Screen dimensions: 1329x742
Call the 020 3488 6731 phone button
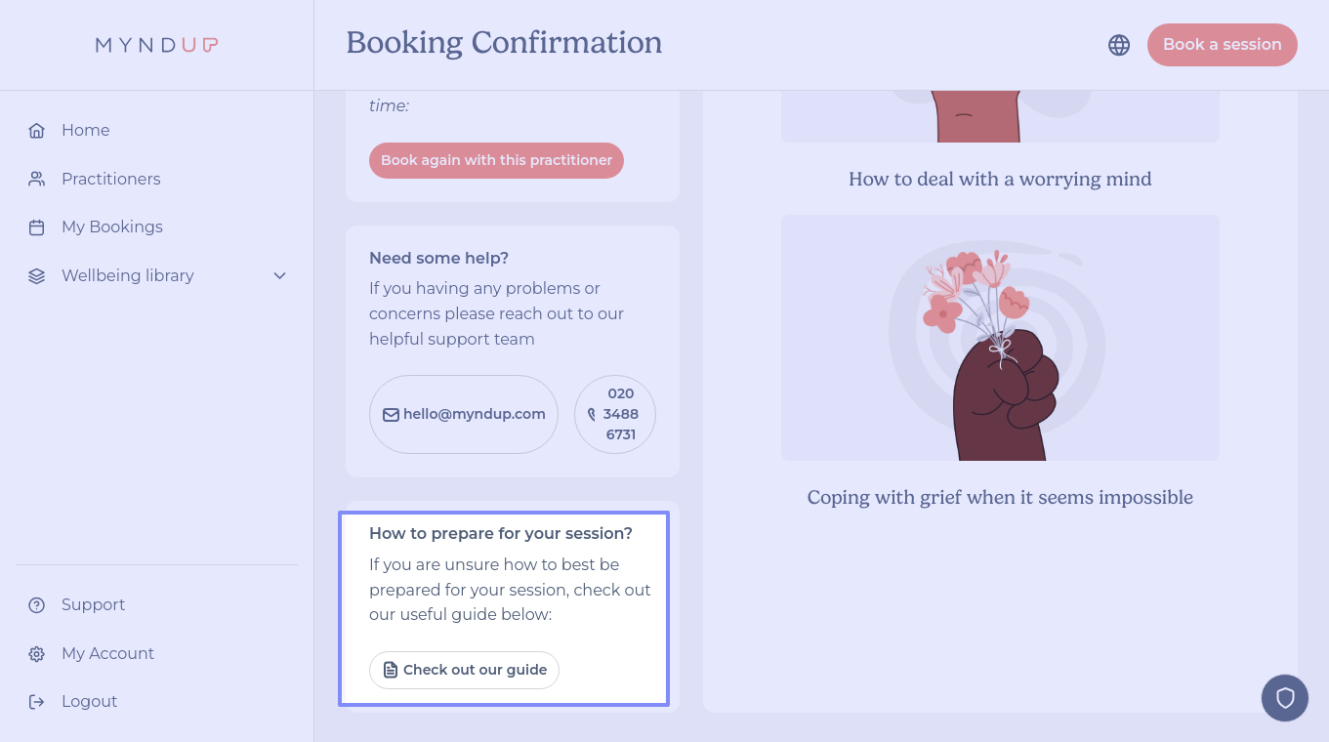click(x=615, y=414)
